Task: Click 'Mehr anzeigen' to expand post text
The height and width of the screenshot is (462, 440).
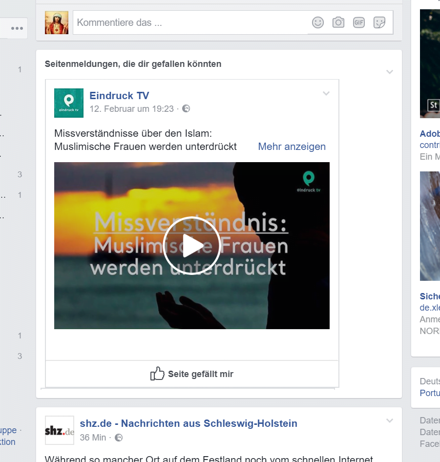Action: [x=292, y=147]
